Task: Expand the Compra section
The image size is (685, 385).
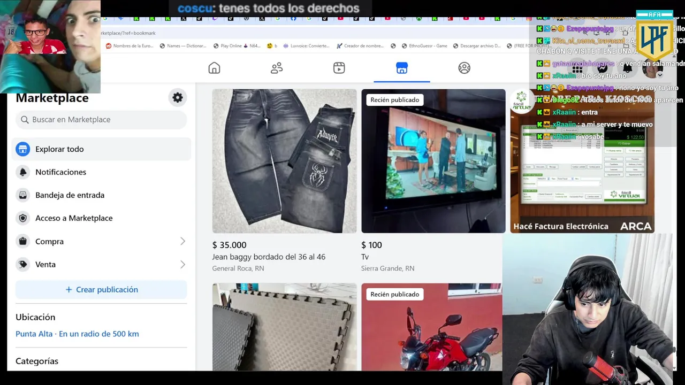Action: (x=101, y=241)
